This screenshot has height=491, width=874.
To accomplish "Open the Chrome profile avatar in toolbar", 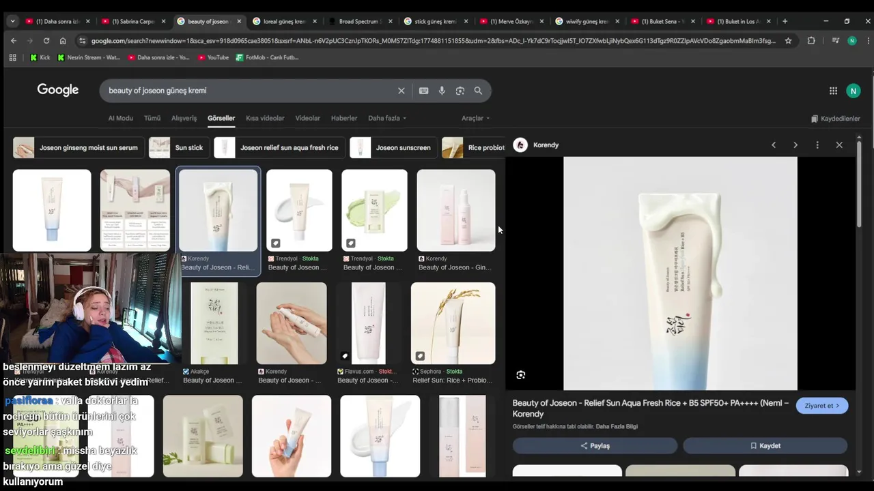I will pyautogui.click(x=852, y=41).
